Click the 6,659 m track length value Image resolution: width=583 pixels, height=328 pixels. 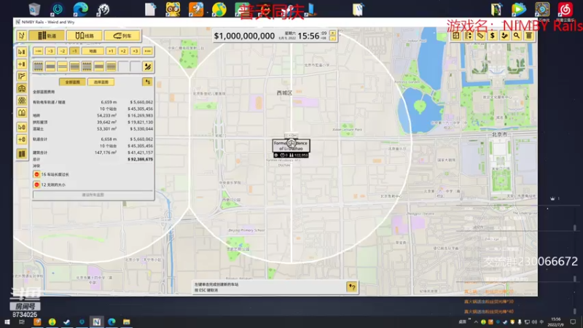109,102
